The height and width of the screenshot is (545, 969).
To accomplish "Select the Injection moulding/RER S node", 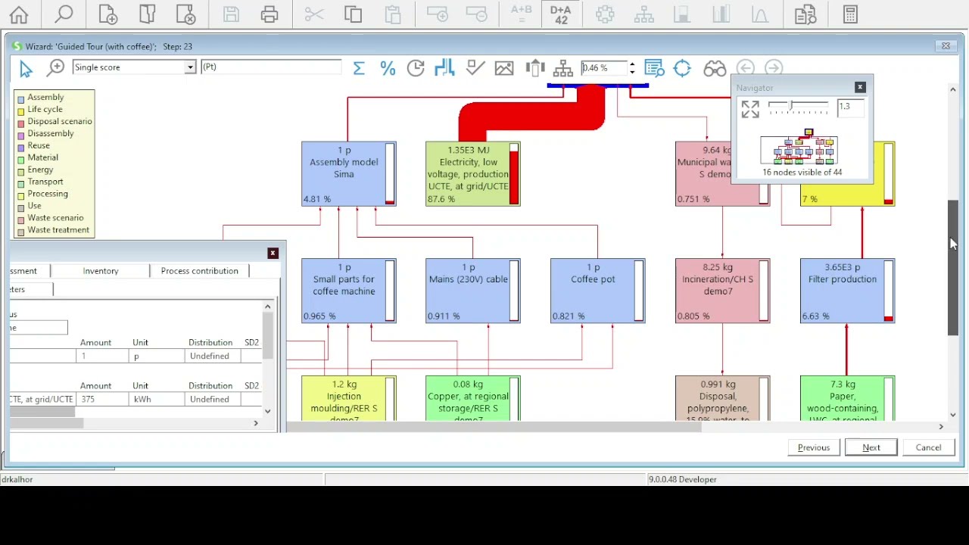I will 348,398.
